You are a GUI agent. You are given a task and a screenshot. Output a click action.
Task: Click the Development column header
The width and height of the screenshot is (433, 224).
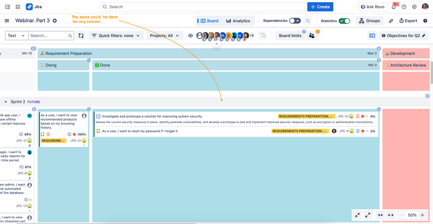coord(406,54)
